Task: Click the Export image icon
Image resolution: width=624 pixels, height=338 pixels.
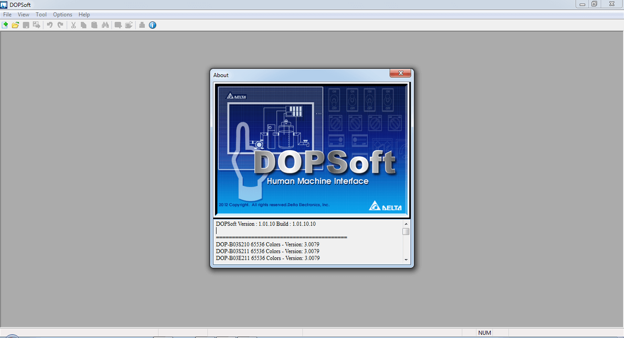Action: click(37, 25)
